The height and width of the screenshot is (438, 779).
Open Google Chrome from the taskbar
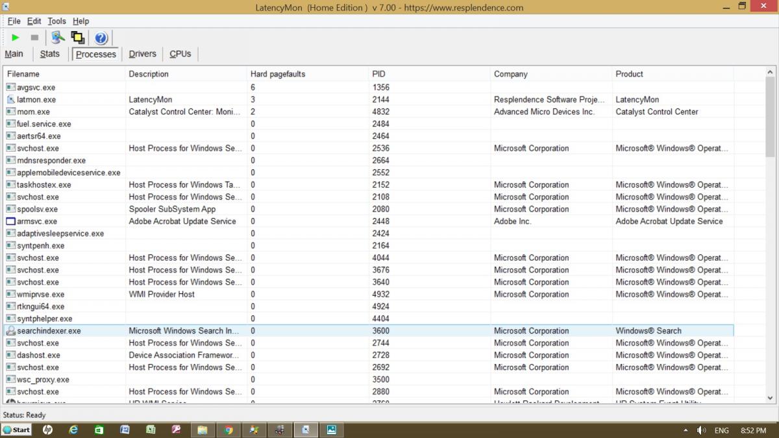pos(228,430)
